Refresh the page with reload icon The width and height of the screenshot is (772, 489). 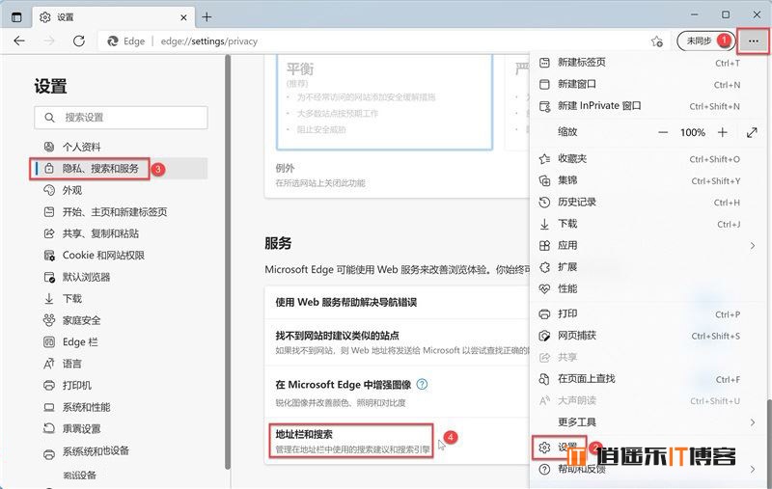click(x=79, y=41)
